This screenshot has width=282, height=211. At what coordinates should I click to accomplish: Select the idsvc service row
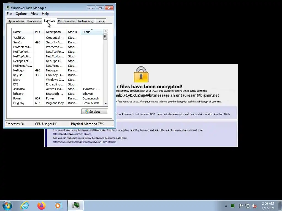click(x=57, y=80)
